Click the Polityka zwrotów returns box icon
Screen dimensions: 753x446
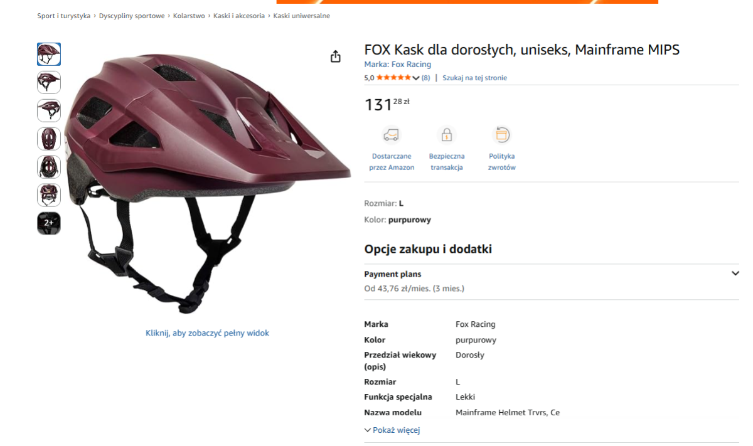pos(502,135)
